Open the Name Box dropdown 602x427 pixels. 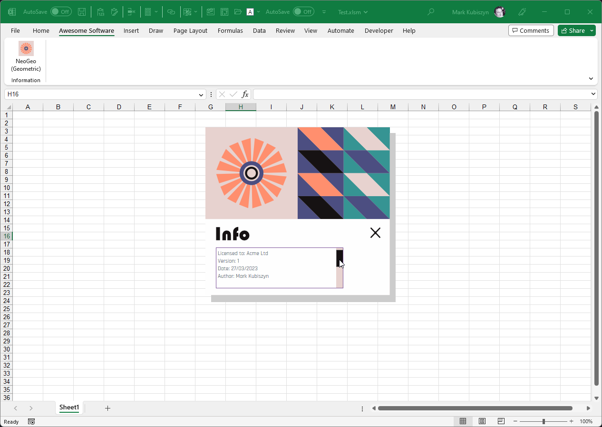click(201, 95)
